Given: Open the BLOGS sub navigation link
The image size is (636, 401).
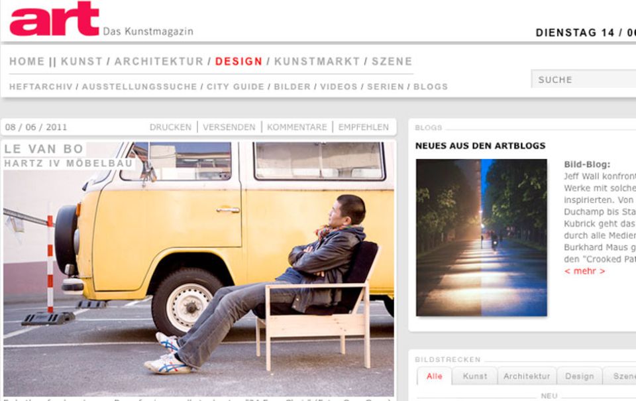Looking at the screenshot, I should tap(431, 87).
